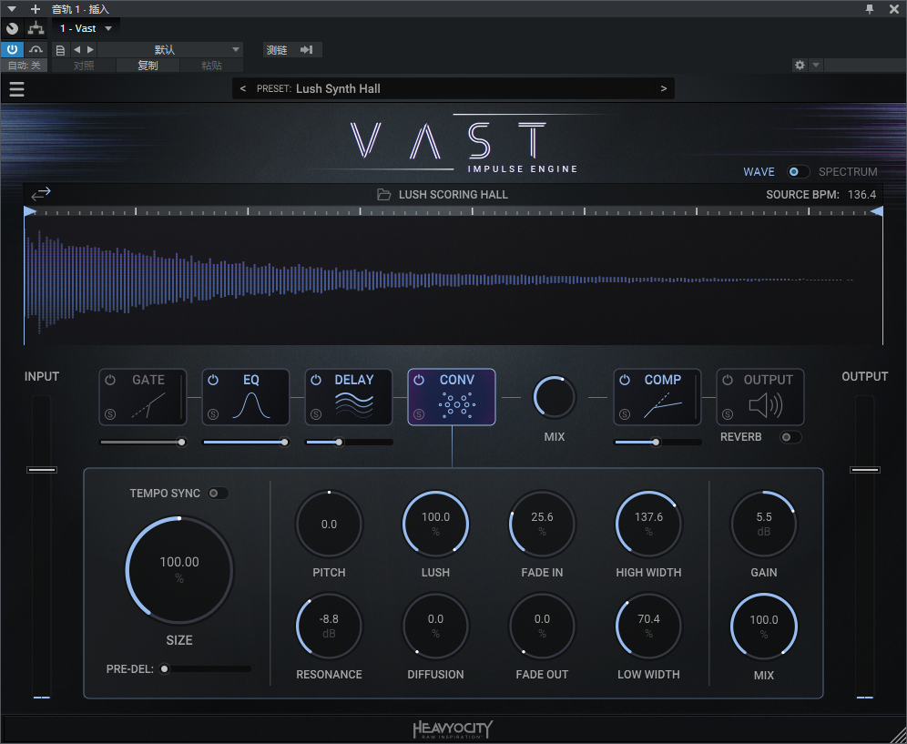Open the host settings gear
The height and width of the screenshot is (744, 907).
(x=800, y=65)
